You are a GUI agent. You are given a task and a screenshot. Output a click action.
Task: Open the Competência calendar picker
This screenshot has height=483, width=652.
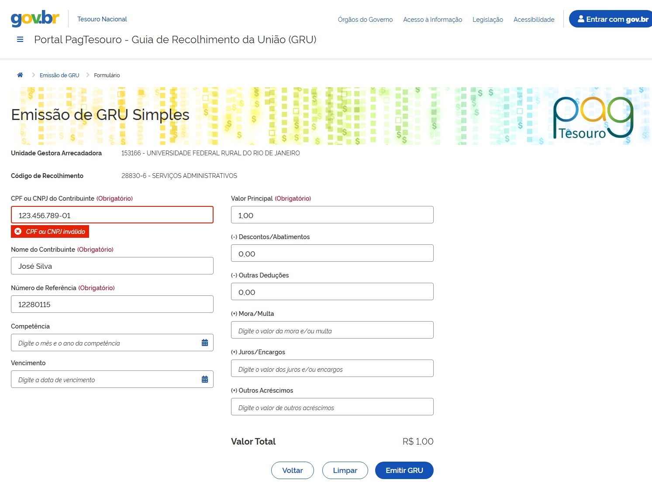(204, 343)
